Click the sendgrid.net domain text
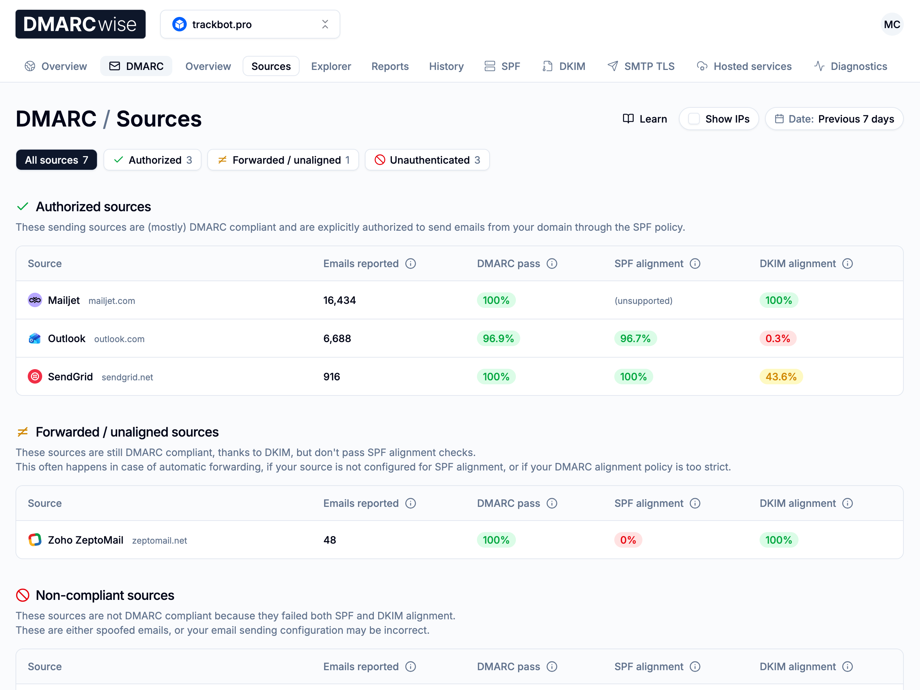920x690 pixels. (127, 377)
